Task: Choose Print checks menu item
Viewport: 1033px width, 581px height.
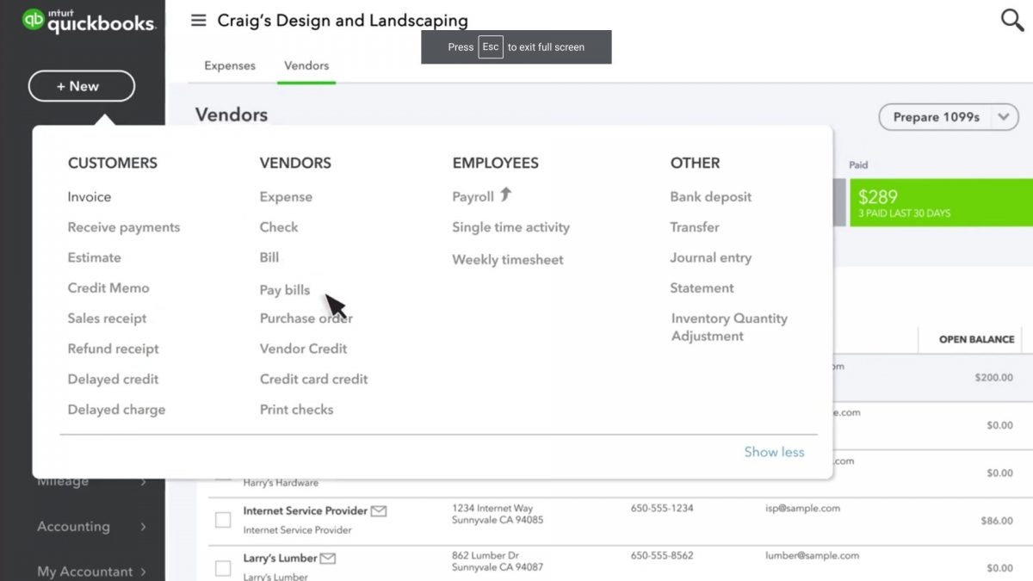Action: pyautogui.click(x=297, y=410)
